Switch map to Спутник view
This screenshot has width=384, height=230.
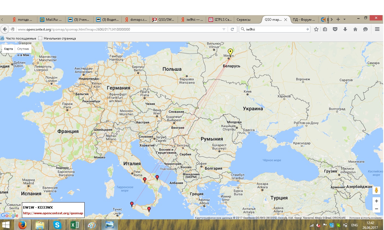pos(23,49)
